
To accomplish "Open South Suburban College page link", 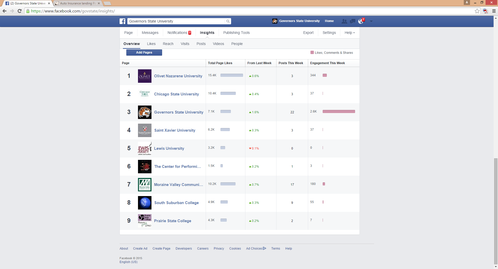I will click(x=176, y=203).
